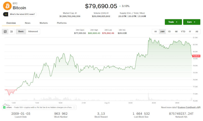Switch to the Platforms tab
Viewport: 203px width, 121px height.
click(62, 23)
